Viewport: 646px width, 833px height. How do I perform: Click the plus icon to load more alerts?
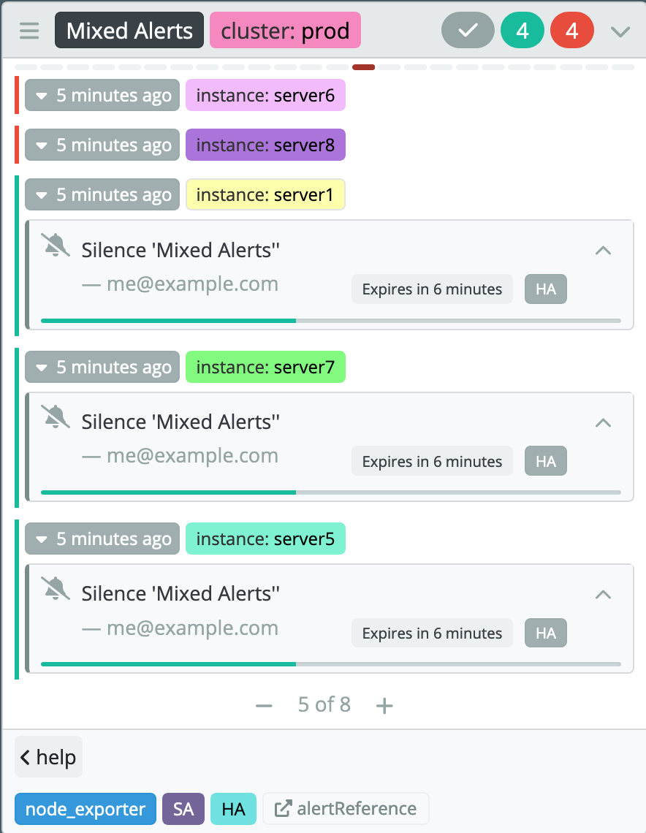pos(384,706)
